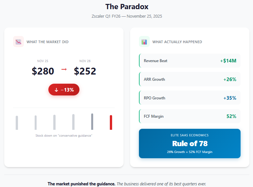Click the 52% FCF margin value
253x187 pixels.
[231, 116]
